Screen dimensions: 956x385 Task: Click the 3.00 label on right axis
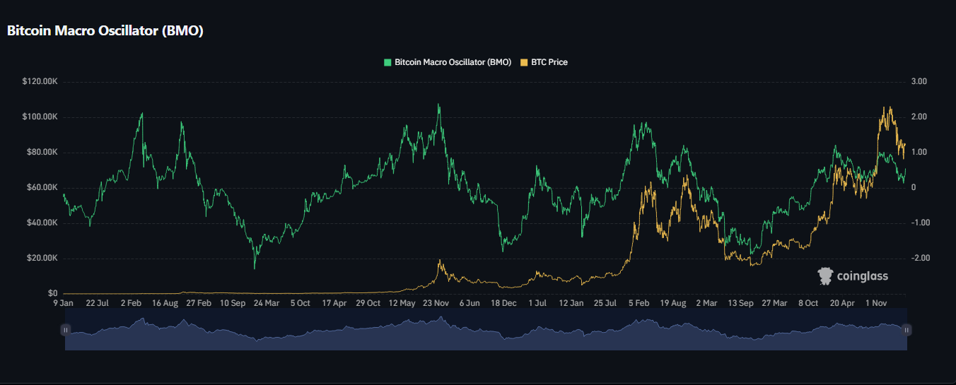pyautogui.click(x=919, y=82)
